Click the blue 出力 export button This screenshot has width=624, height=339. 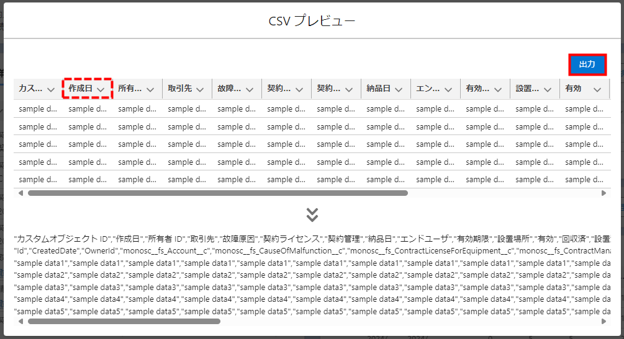[587, 64]
